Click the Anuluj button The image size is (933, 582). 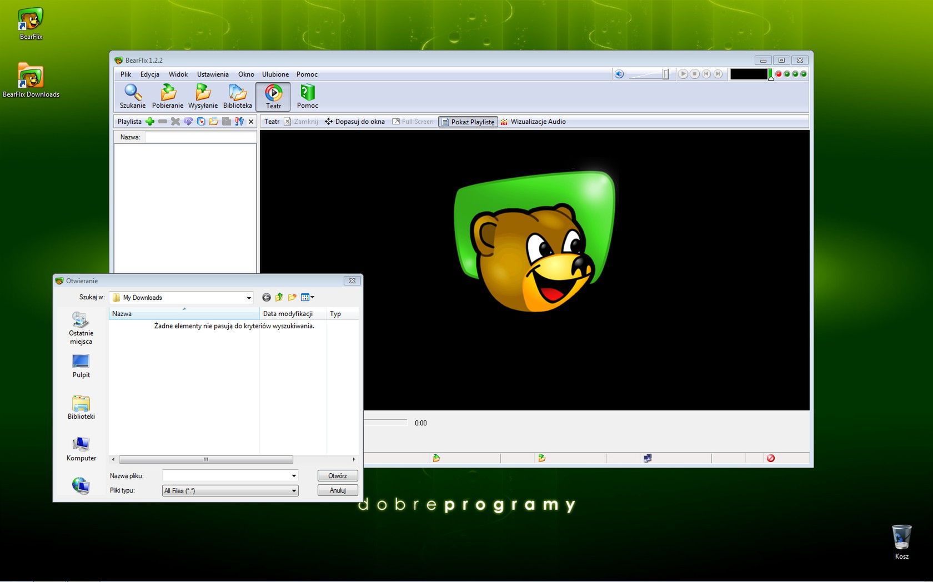pyautogui.click(x=338, y=490)
